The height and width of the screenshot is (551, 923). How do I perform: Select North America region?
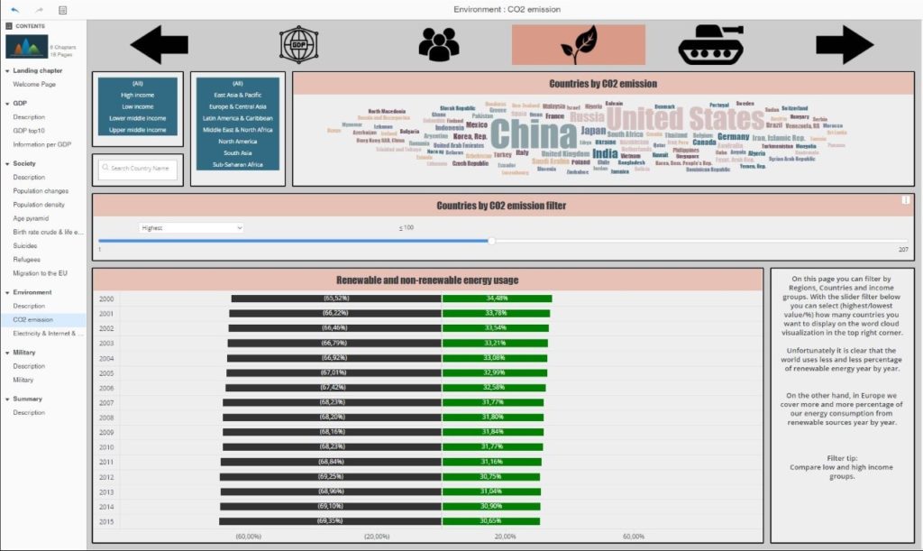[238, 142]
